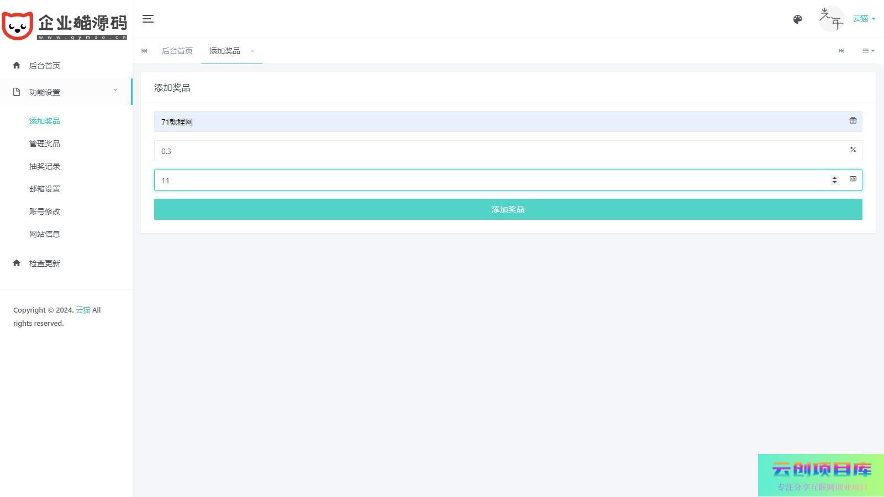Click the home icon beside 检查更新
Screen dimensions: 884x497
point(17,263)
